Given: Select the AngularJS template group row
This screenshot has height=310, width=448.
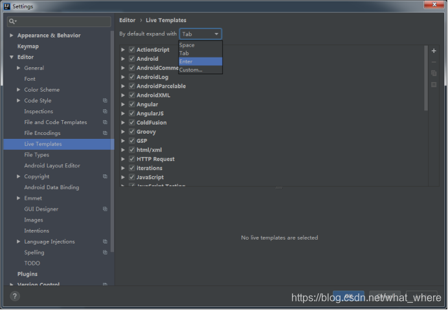Looking at the screenshot, I should 150,113.
